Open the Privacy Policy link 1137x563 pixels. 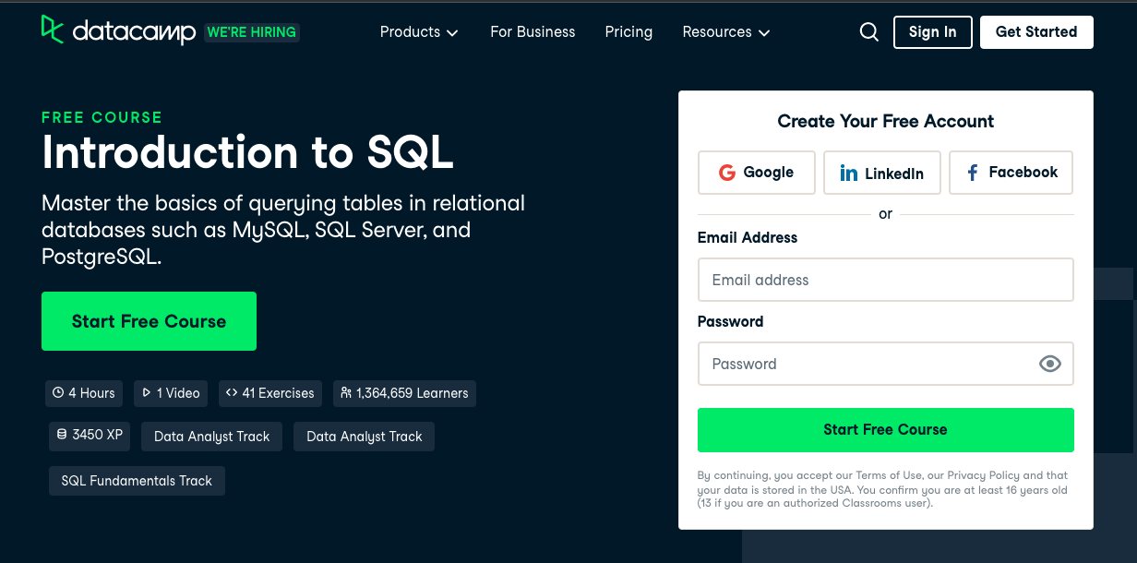[x=983, y=475]
